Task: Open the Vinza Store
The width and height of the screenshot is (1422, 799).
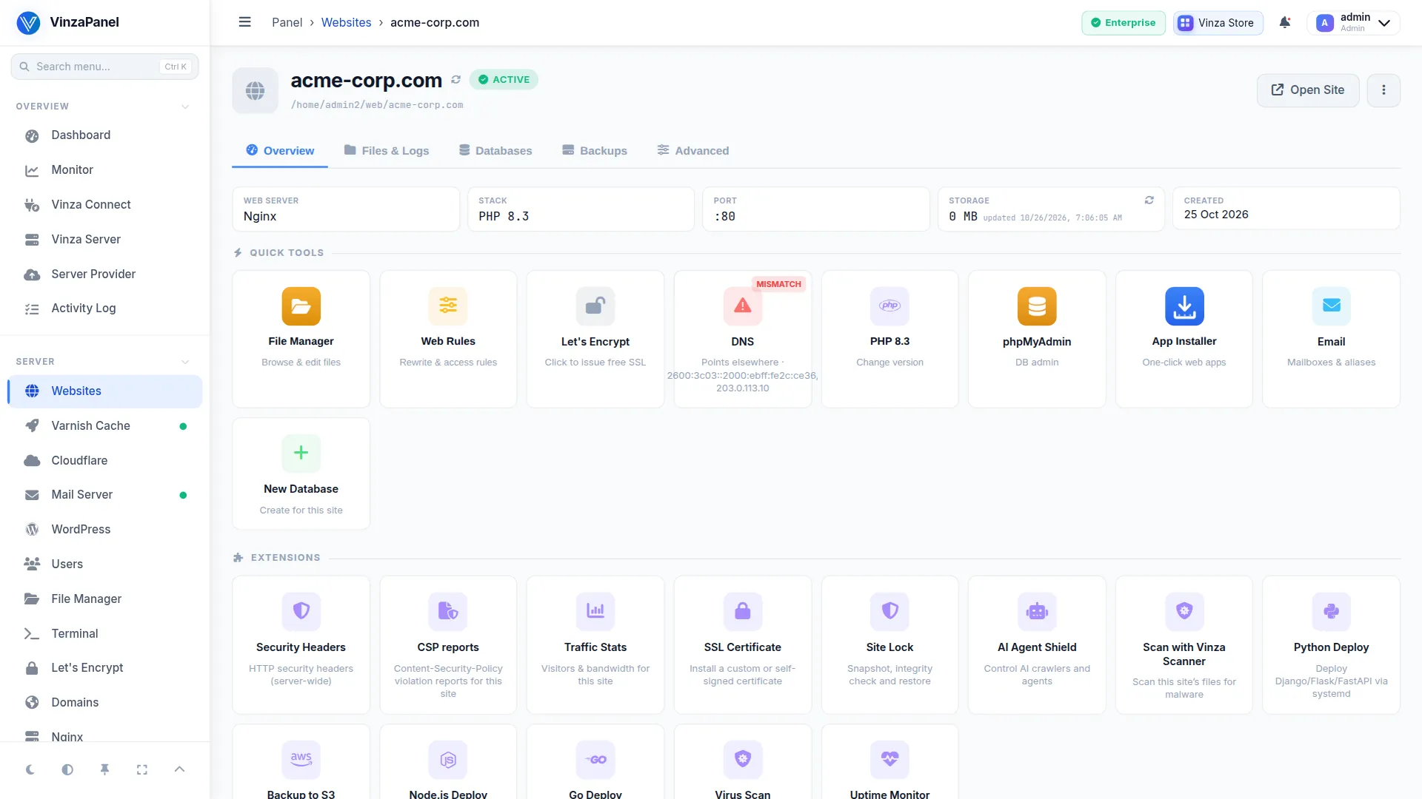Action: pyautogui.click(x=1218, y=23)
